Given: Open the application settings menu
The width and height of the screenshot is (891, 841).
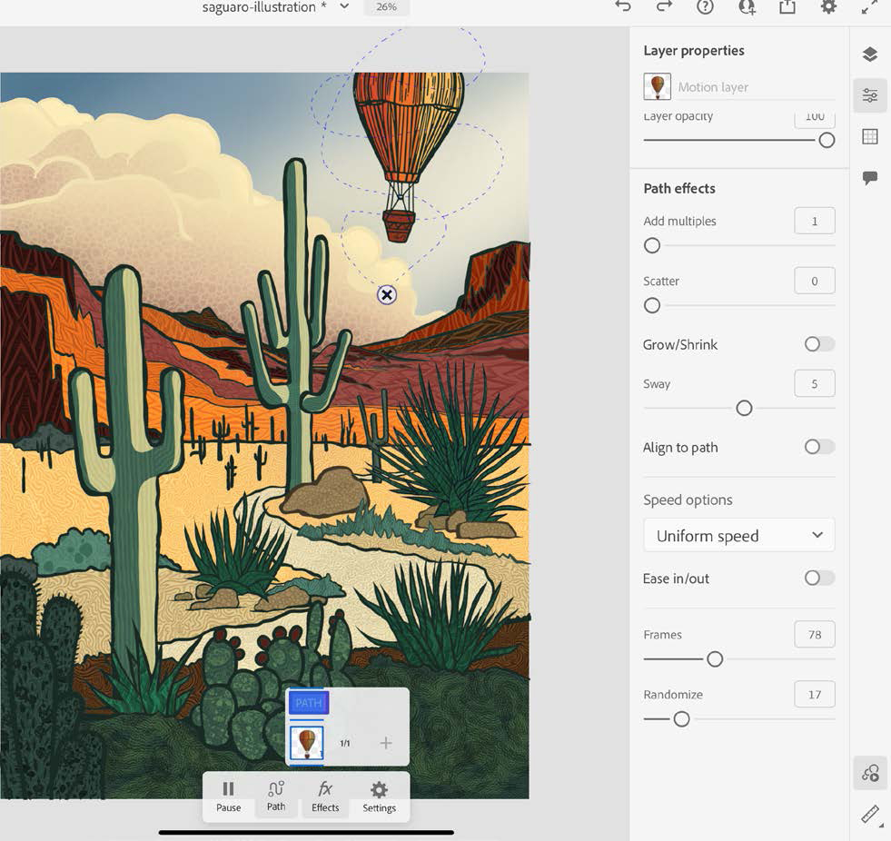Looking at the screenshot, I should [828, 7].
